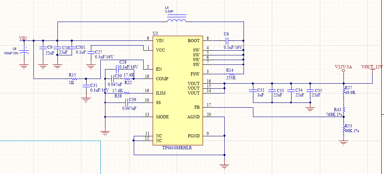Select the C301 designator text
This screenshot has height=174, width=384.
tap(81, 47)
